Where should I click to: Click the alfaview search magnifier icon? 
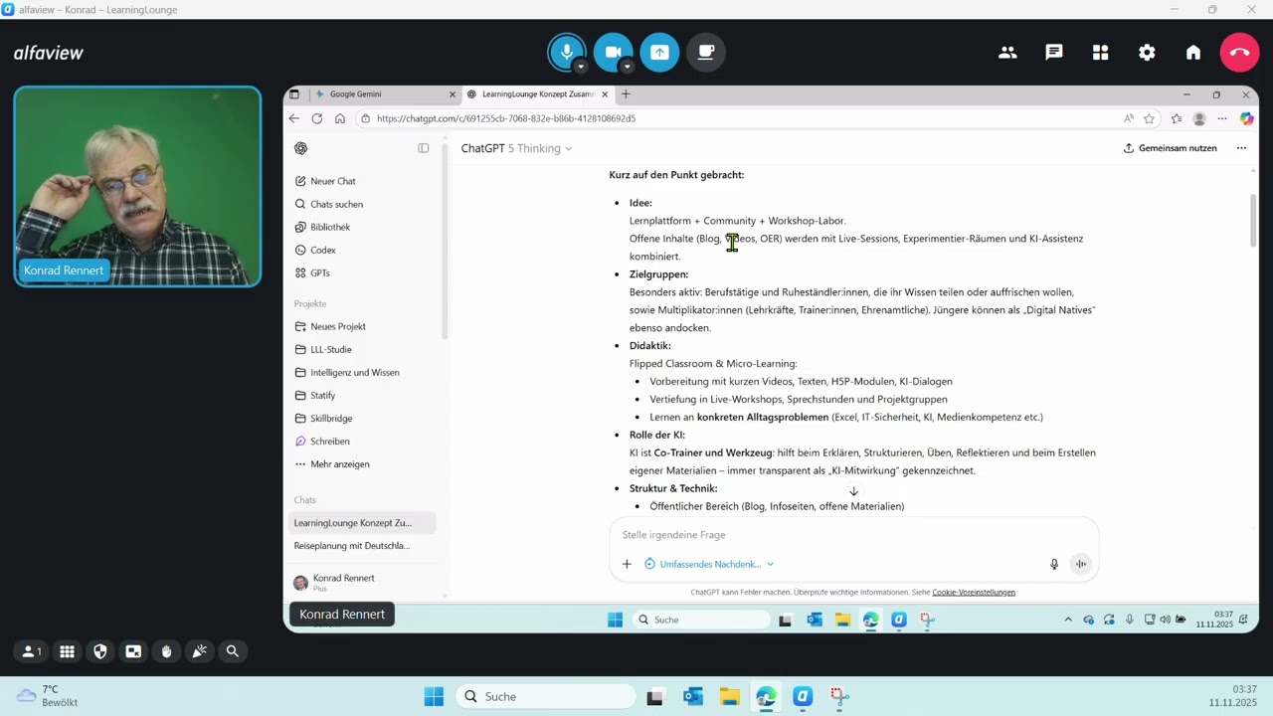pyautogui.click(x=233, y=651)
